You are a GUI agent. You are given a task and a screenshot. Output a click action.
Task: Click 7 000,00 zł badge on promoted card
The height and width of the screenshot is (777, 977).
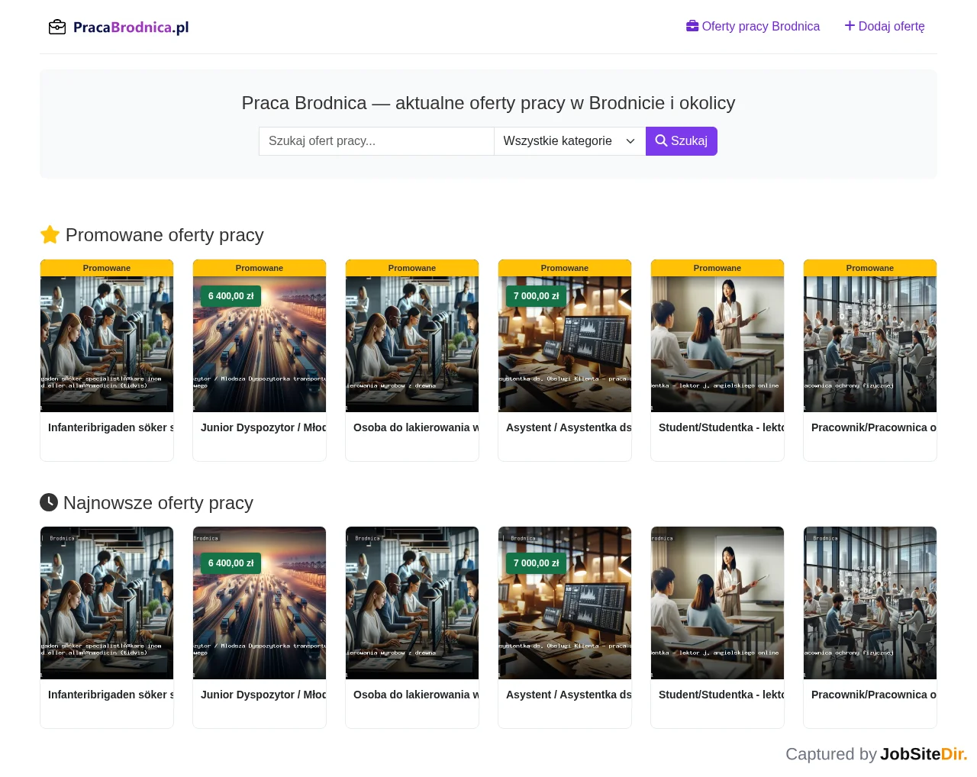(537, 296)
